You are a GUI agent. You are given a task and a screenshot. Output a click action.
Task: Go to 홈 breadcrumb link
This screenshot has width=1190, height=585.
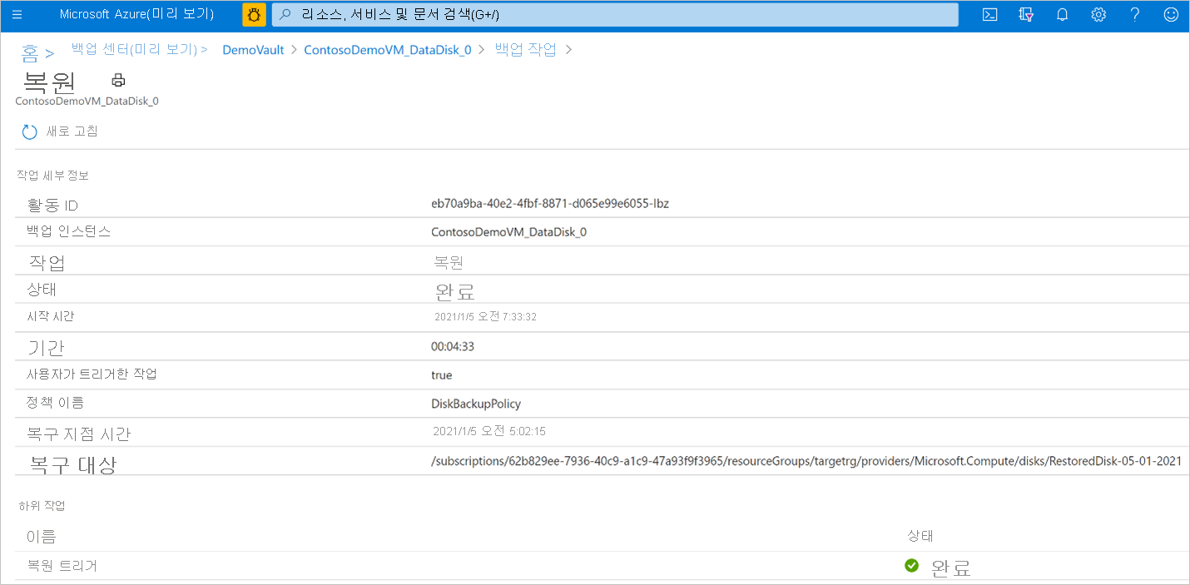[30, 54]
